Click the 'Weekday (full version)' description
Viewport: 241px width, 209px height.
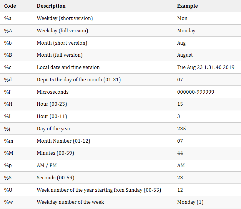pyautogui.click(x=62, y=31)
